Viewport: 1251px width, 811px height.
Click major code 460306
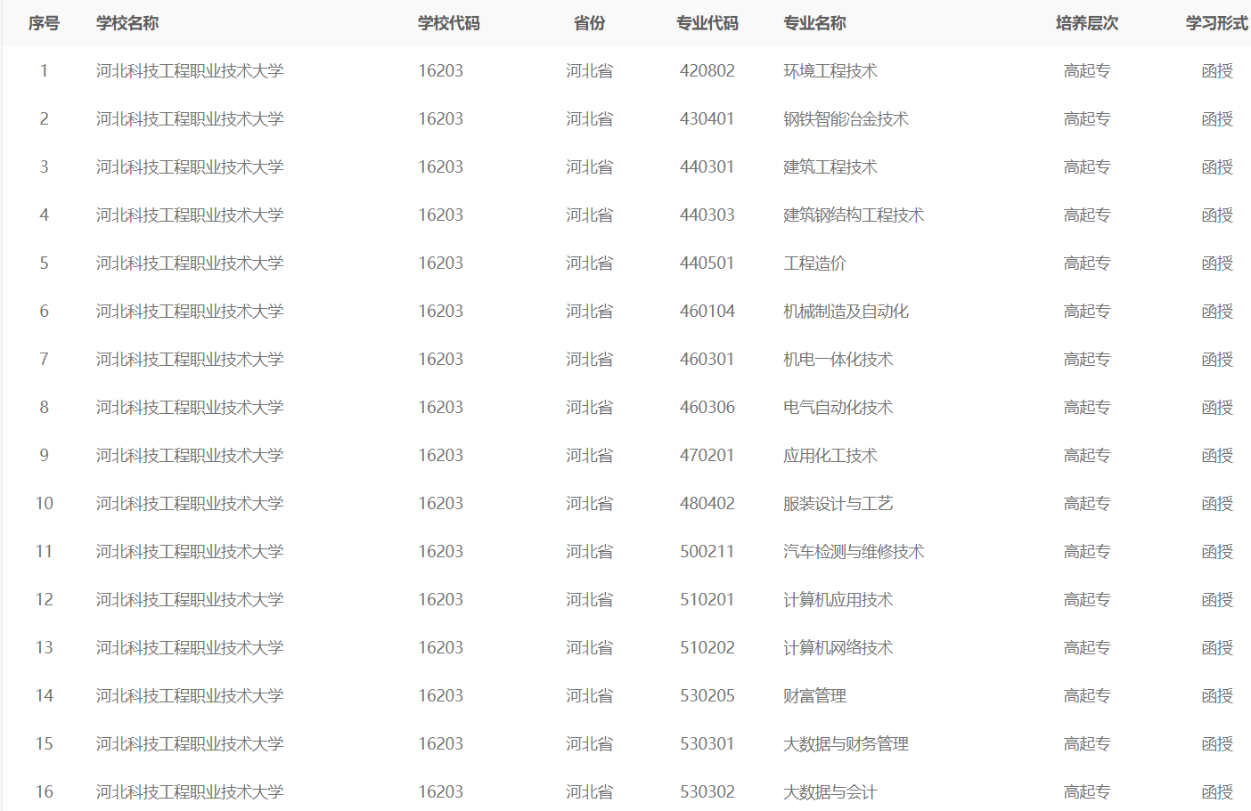point(707,408)
